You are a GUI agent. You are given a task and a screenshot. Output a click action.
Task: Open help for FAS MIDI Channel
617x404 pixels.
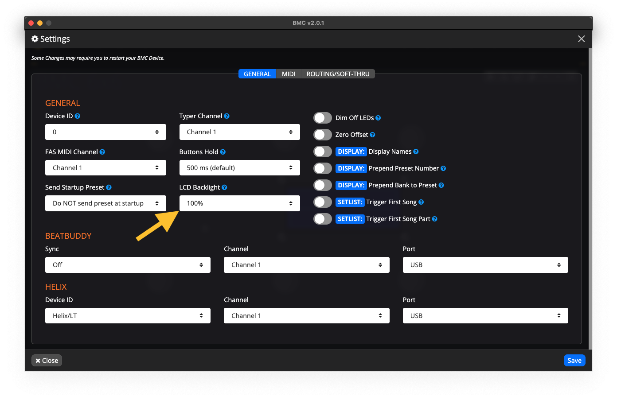tap(102, 152)
